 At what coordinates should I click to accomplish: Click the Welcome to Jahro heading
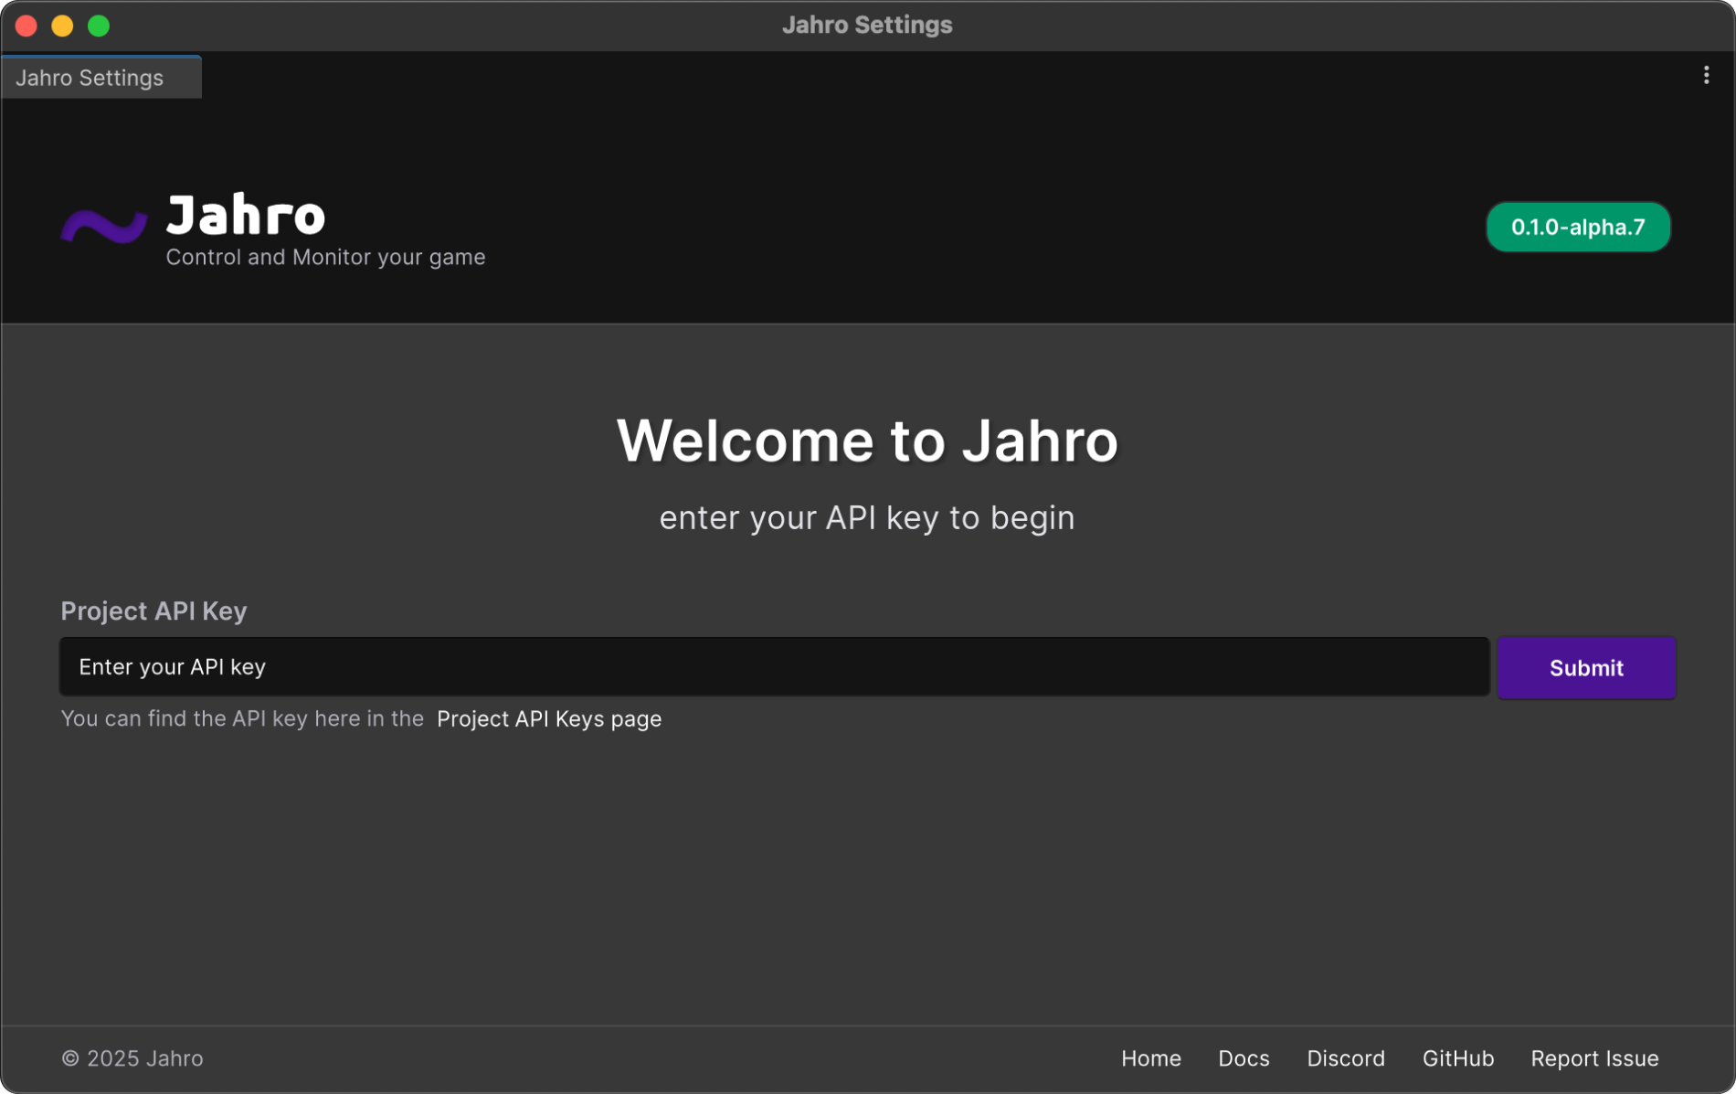pyautogui.click(x=866, y=441)
